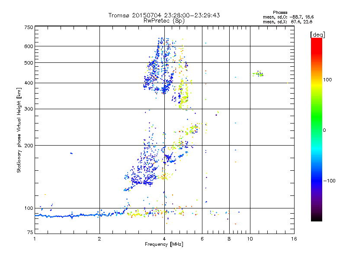Click the y-axis '400' tick label
This screenshot has height=260, width=346.
point(29,83)
